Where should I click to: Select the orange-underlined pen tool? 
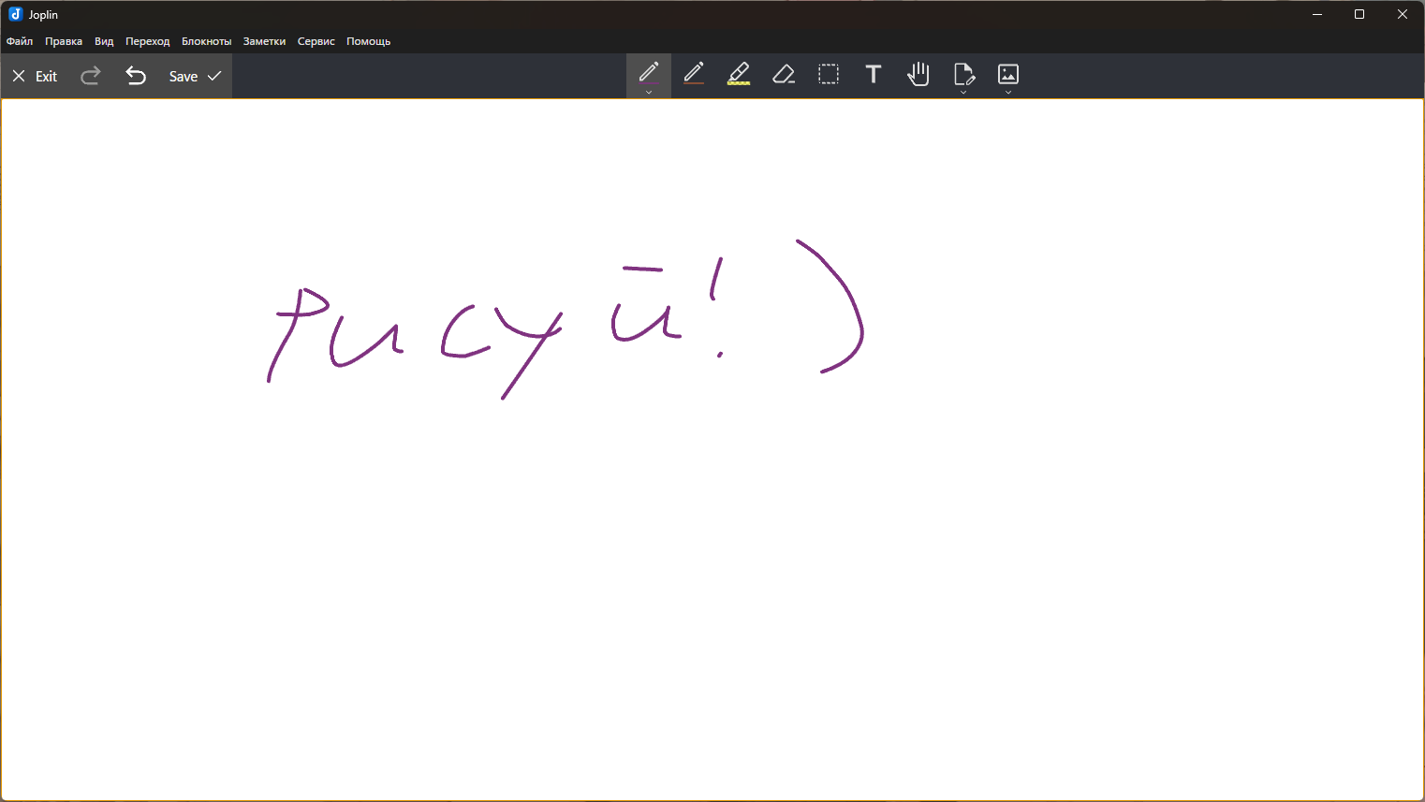coord(693,74)
